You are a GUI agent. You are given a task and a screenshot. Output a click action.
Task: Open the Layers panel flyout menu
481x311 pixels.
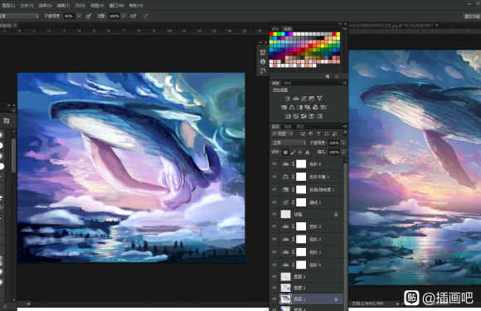344,126
